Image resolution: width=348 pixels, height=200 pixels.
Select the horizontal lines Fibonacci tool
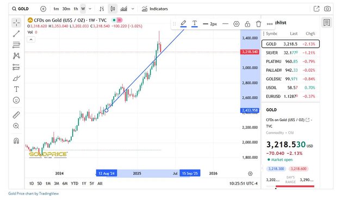16,45
